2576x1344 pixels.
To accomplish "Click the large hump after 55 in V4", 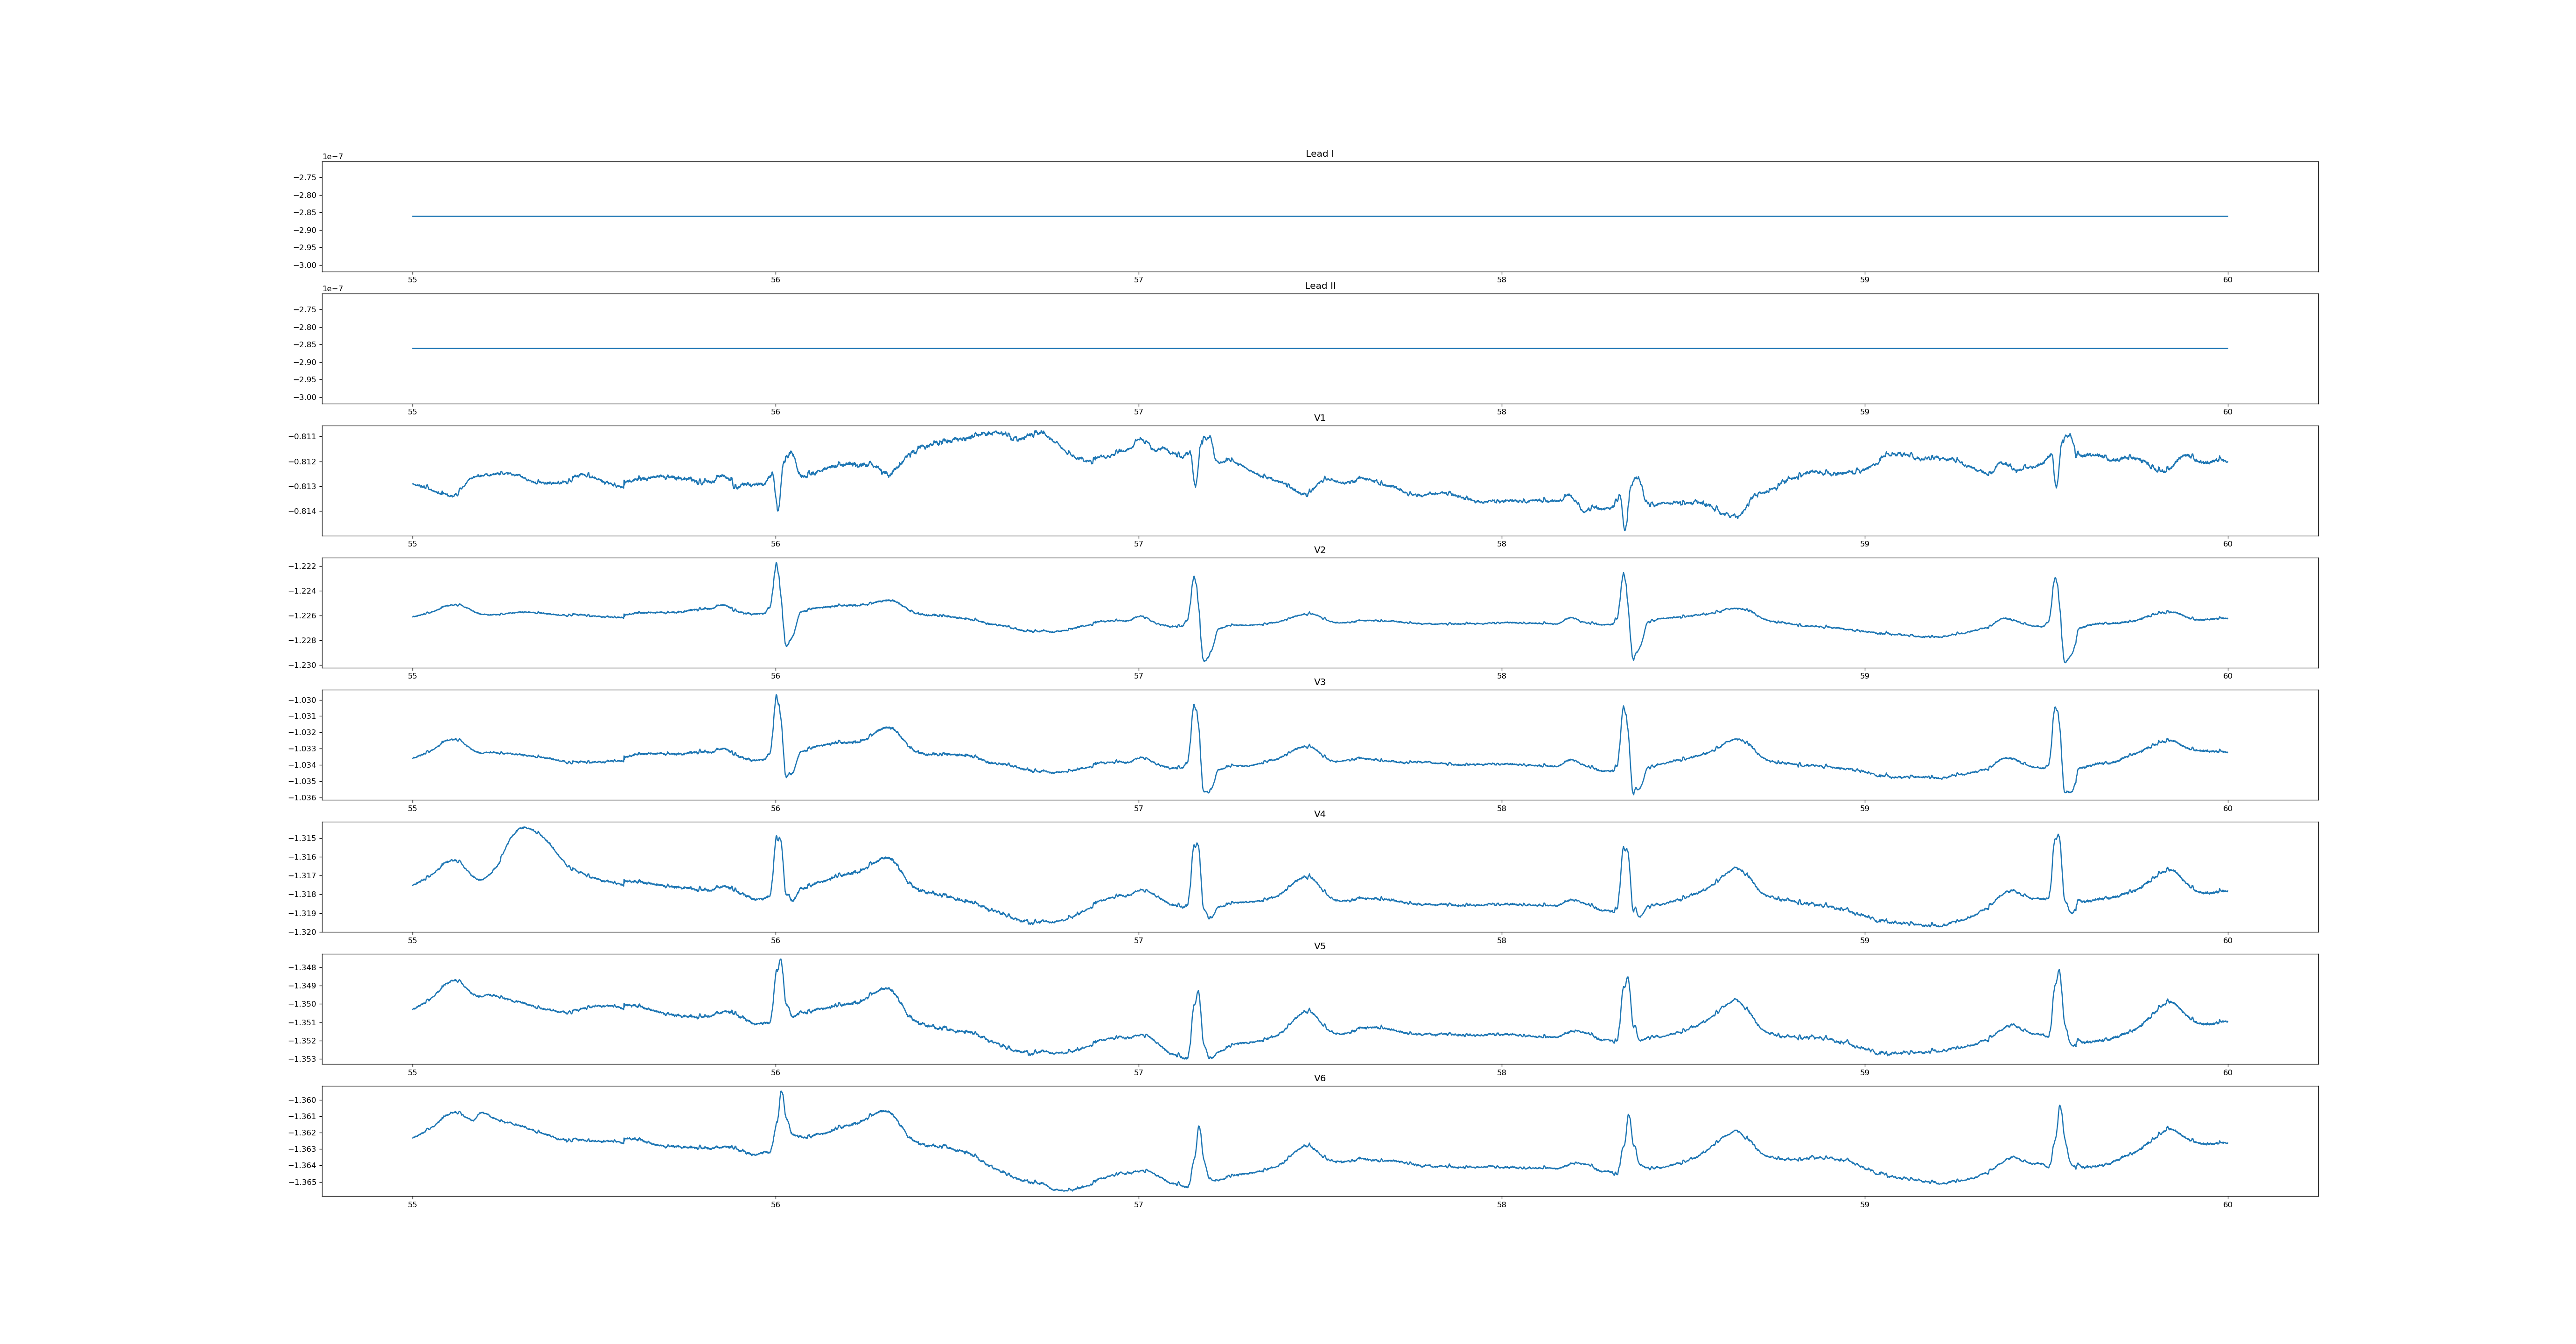I will (x=524, y=829).
